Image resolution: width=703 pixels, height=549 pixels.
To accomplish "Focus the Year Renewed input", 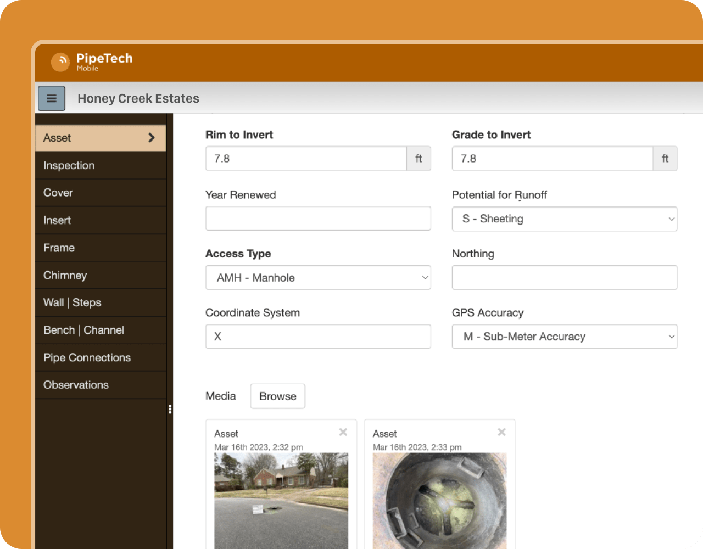I will click(x=318, y=219).
